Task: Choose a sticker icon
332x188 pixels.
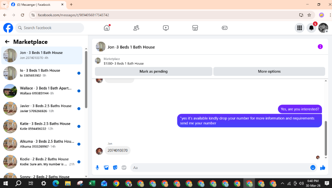Action: click(115, 168)
